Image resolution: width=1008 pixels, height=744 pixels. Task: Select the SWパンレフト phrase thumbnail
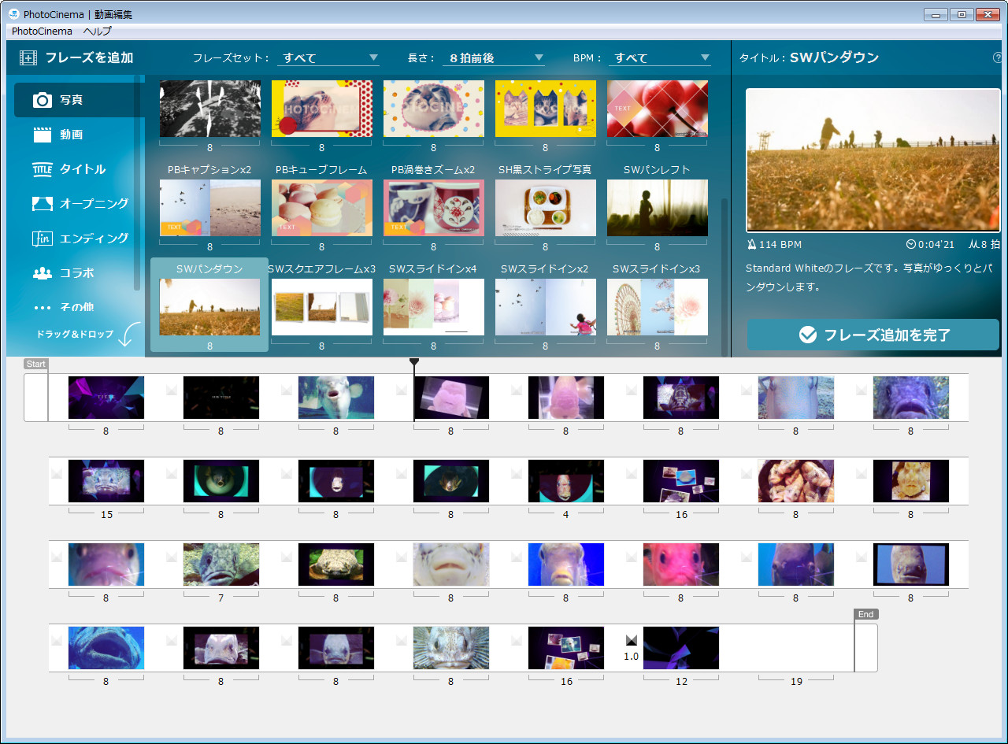657,208
